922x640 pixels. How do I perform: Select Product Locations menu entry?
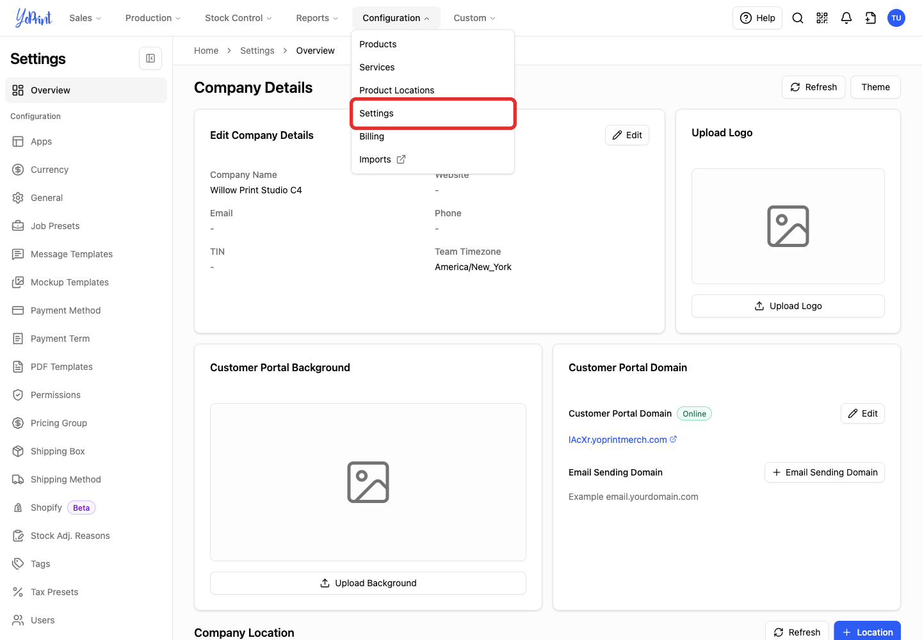[433, 90]
